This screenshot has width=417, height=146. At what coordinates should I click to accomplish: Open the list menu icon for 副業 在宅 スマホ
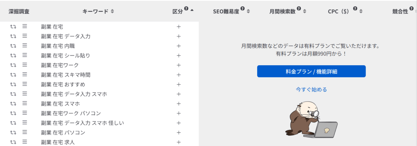25,103
